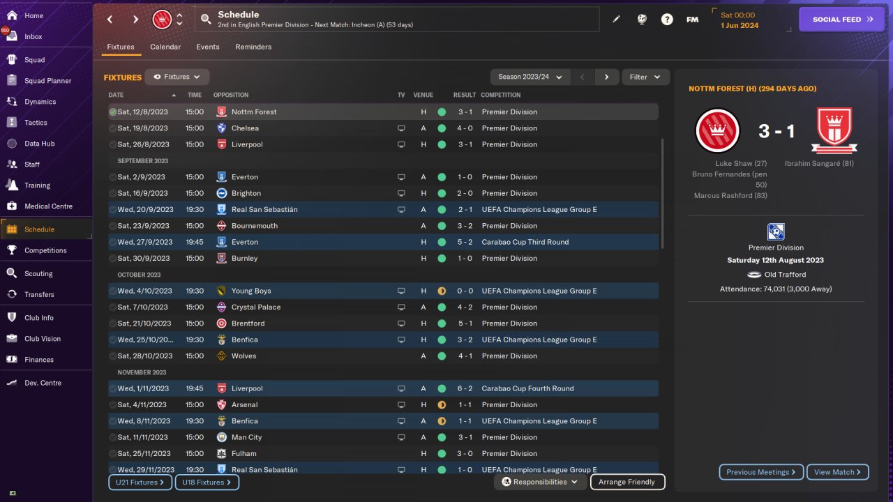Expand the Fixtures view dropdown
This screenshot has width=893, height=502.
click(x=177, y=77)
